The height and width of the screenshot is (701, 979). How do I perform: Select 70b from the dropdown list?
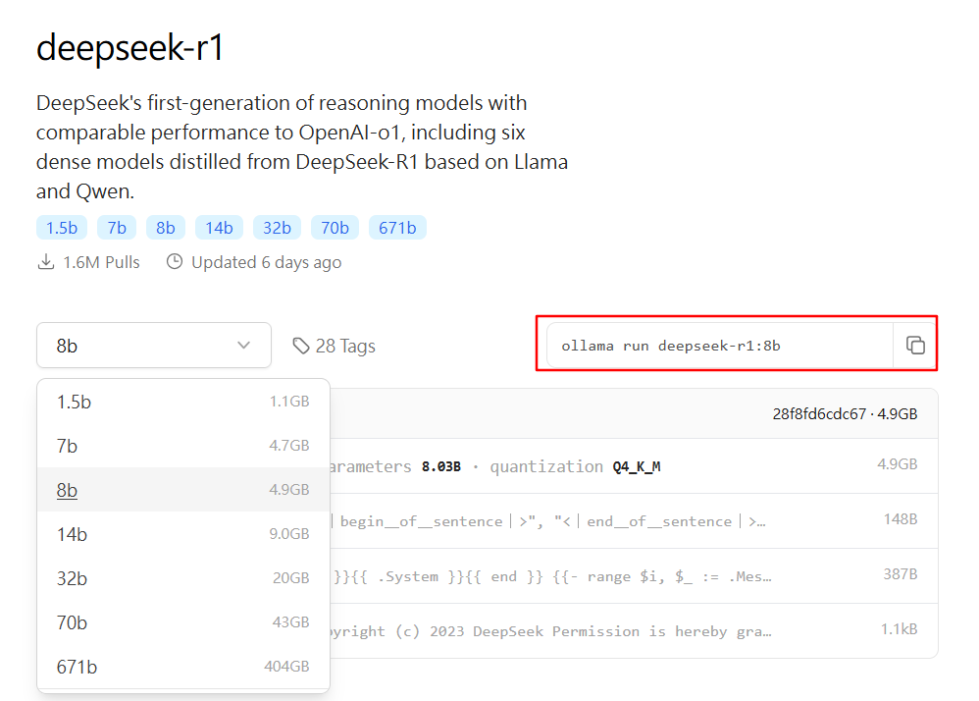coord(182,622)
